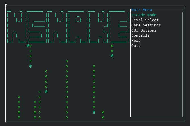Viewport: 190px width, 126px height.
Task: Click the large ASCII art game logo
Action: (68, 26)
